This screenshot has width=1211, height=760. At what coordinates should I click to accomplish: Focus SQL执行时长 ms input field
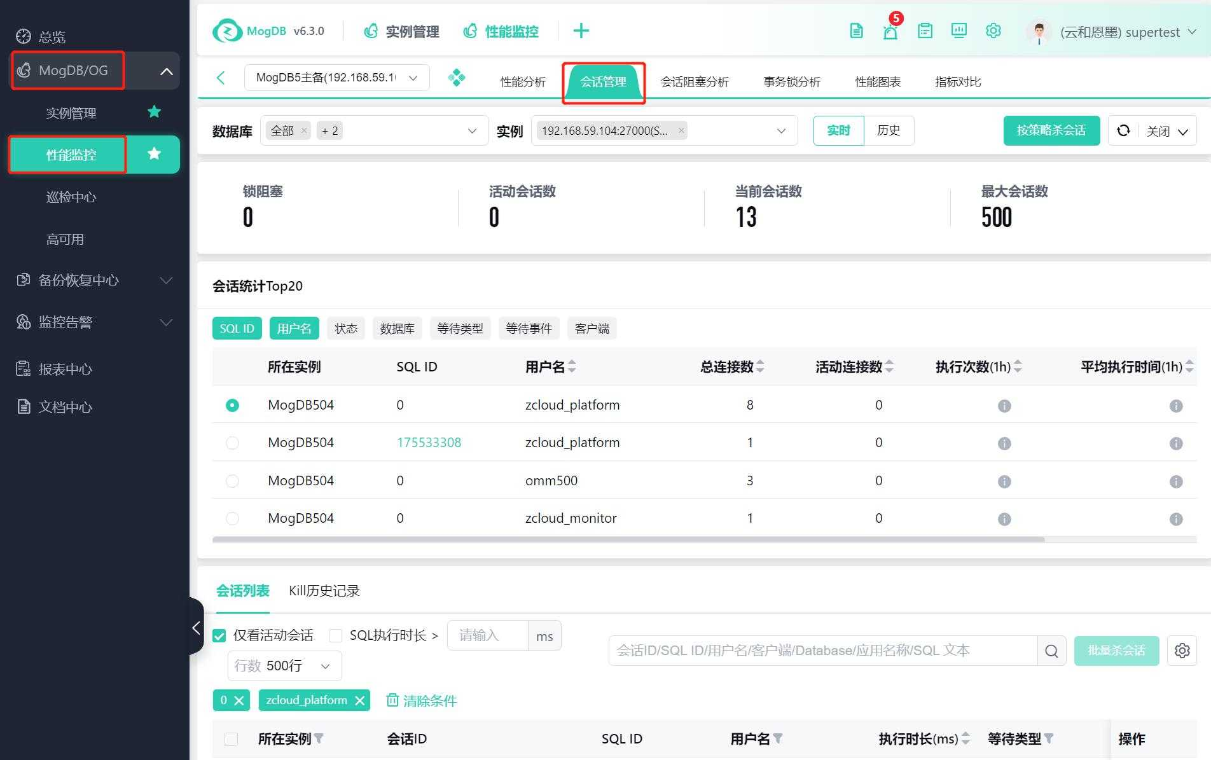488,635
